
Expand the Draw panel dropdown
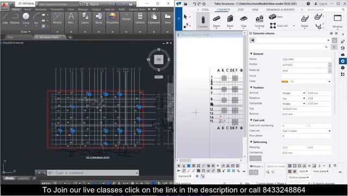pos(26,32)
